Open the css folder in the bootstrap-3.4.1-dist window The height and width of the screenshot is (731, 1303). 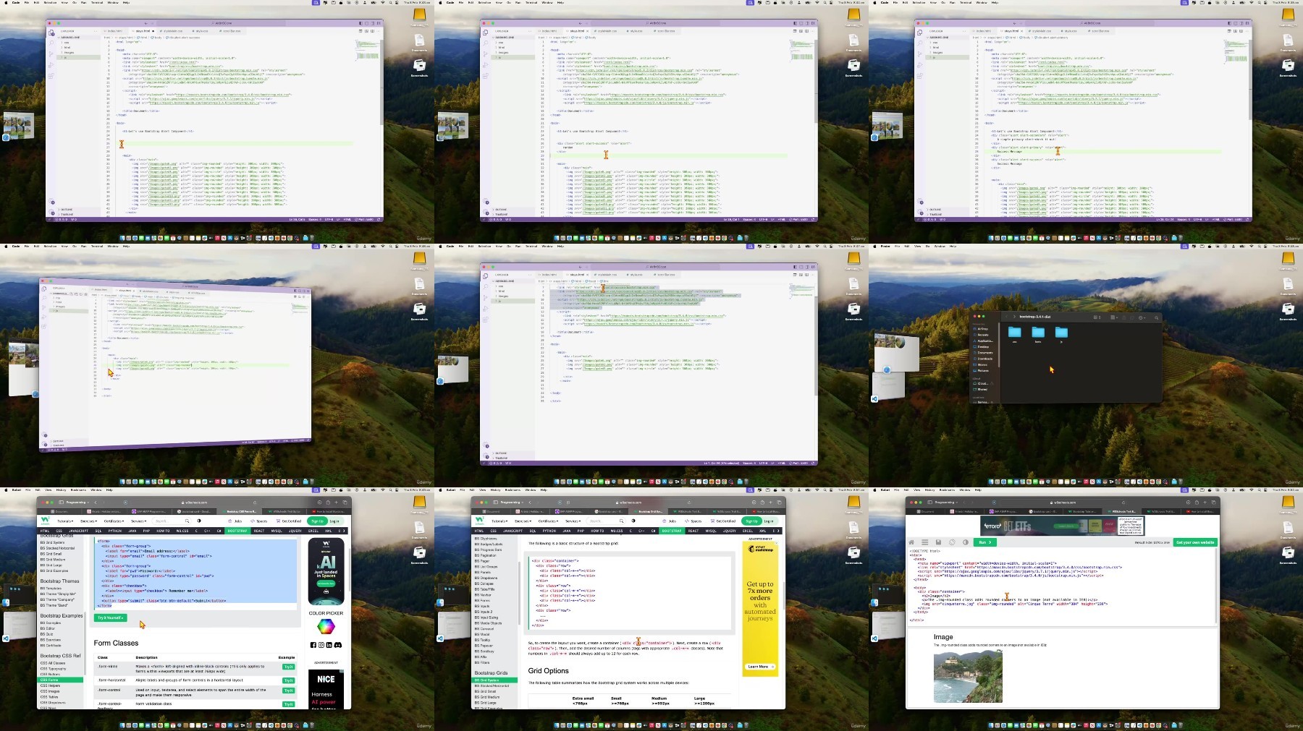1015,333
